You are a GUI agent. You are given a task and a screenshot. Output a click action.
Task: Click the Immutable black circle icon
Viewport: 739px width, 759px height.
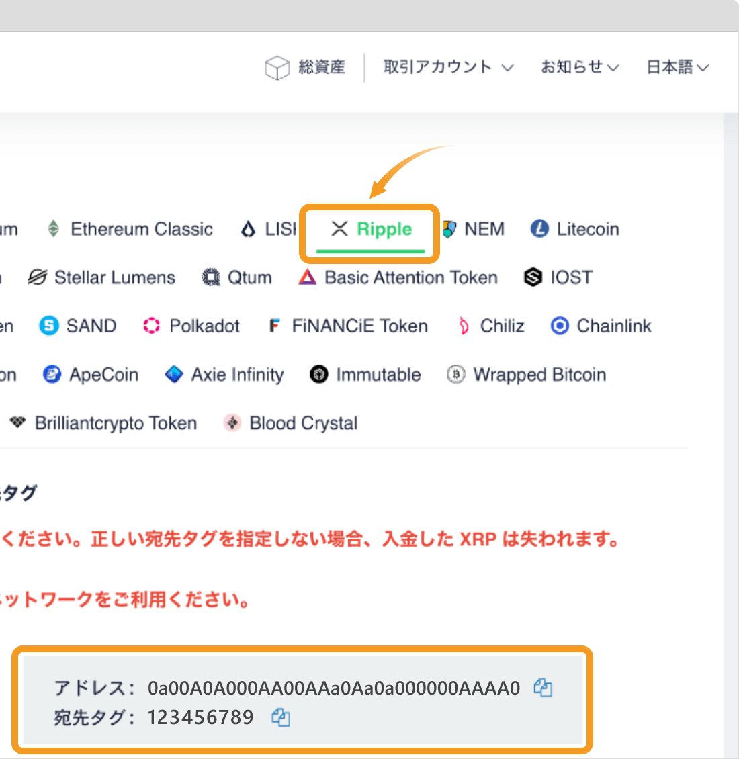point(318,374)
